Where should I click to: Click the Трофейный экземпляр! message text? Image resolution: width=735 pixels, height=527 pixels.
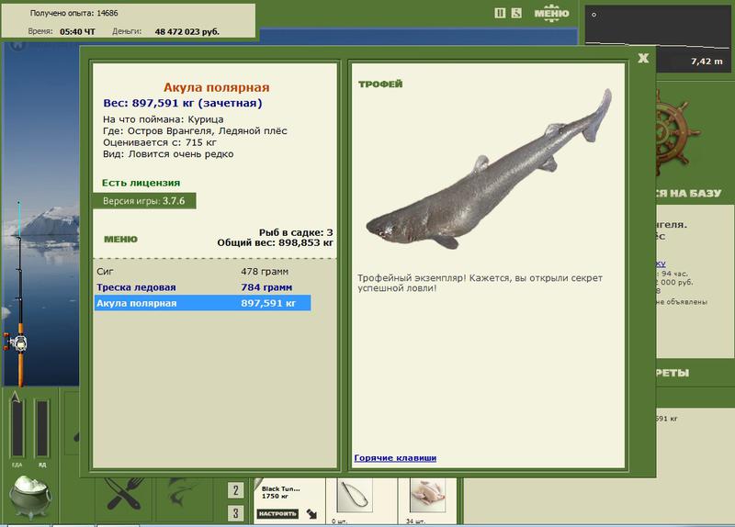[480, 283]
